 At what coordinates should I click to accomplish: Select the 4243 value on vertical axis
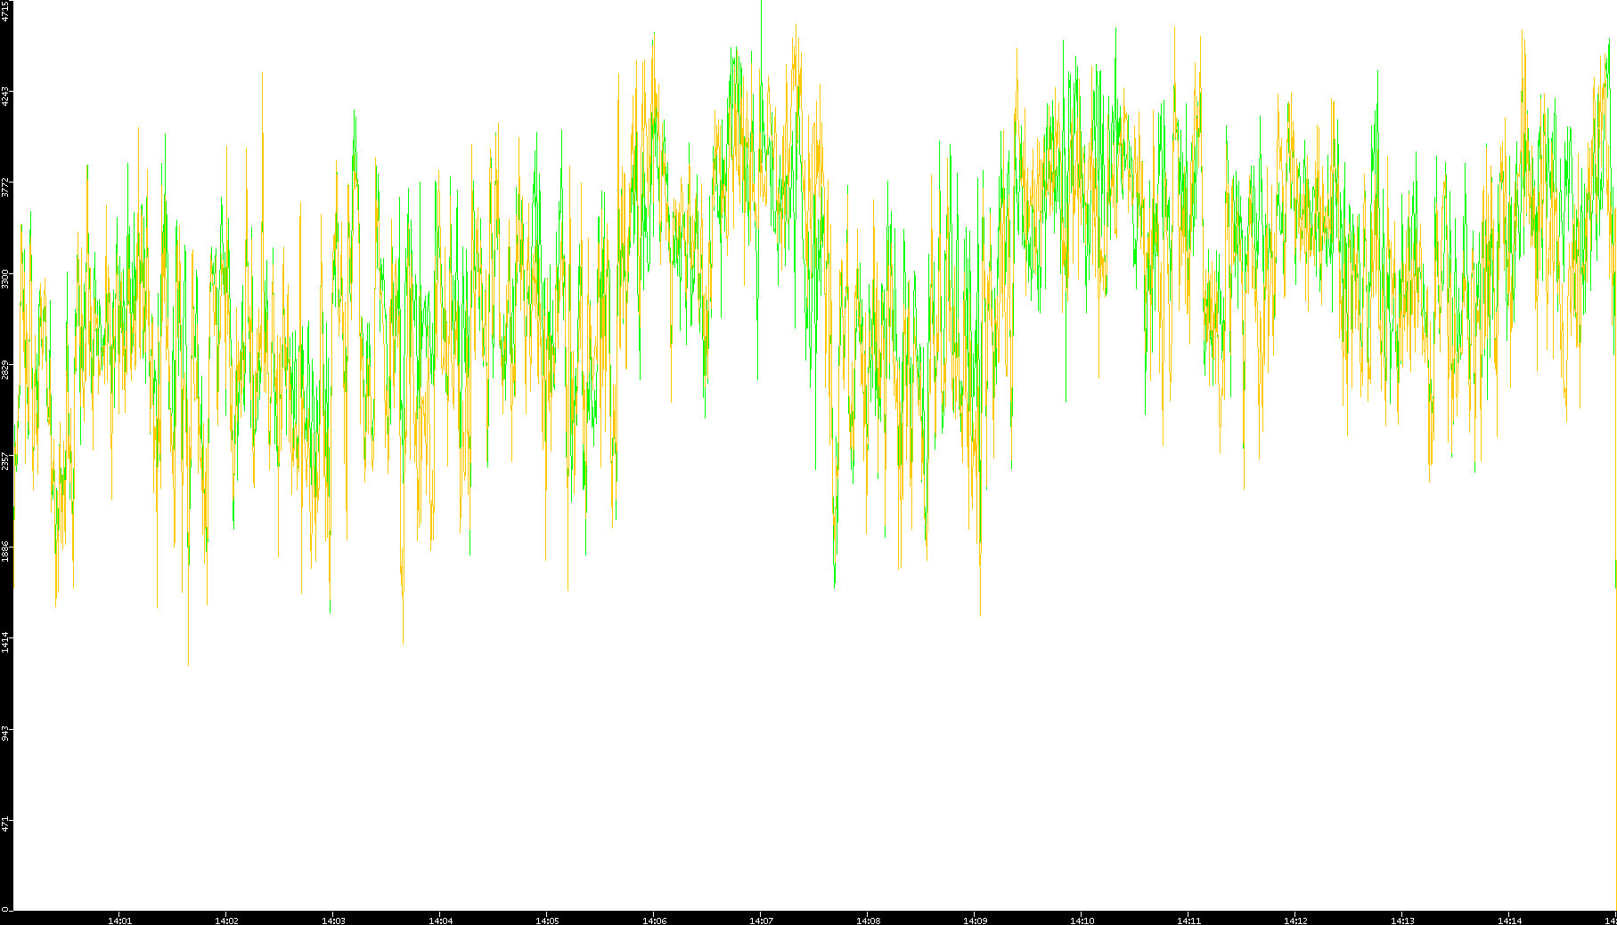(6, 95)
